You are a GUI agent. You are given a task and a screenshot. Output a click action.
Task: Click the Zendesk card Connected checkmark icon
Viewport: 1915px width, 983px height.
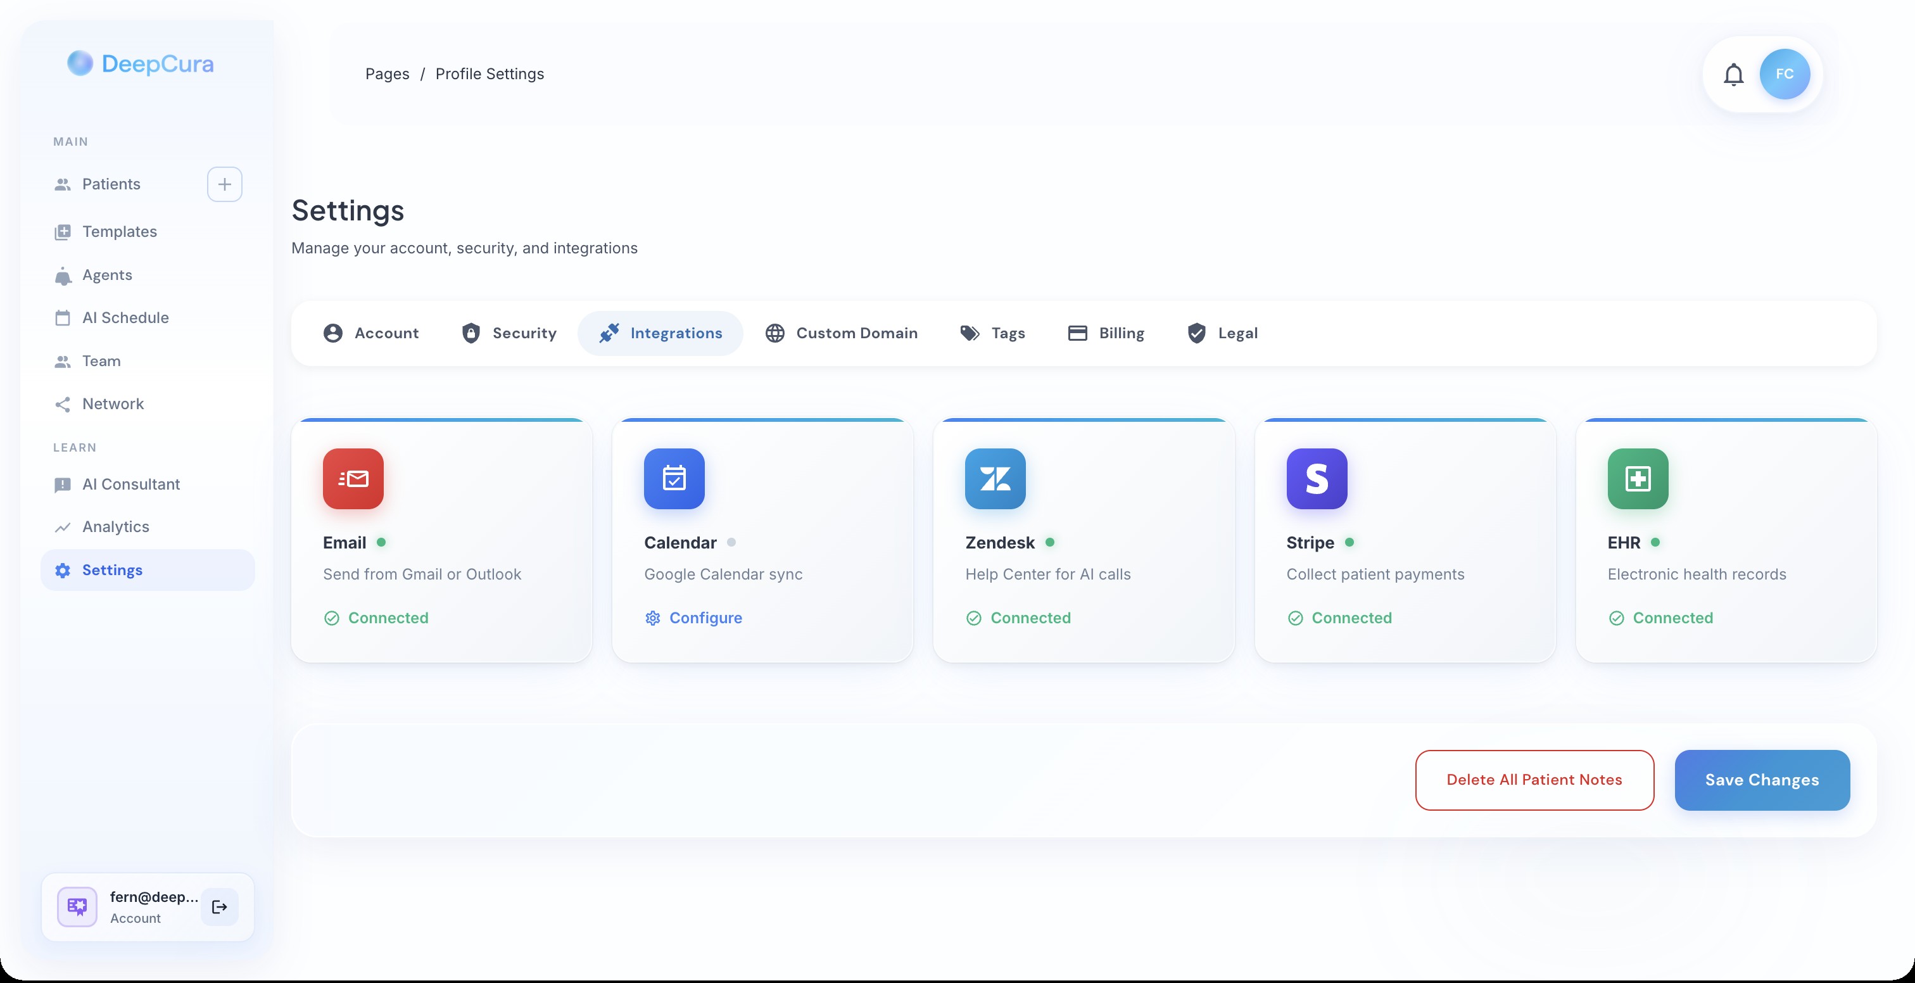click(x=974, y=618)
